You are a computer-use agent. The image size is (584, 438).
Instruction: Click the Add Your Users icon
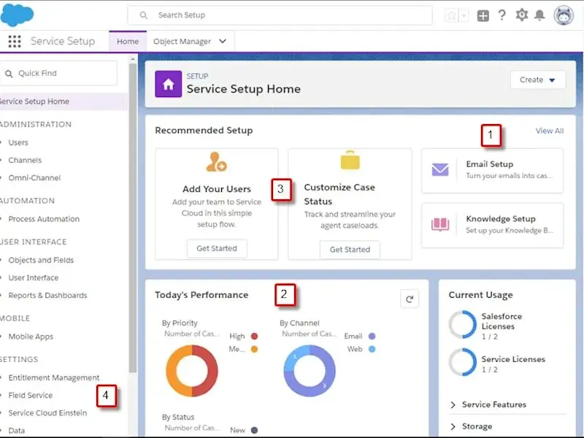pyautogui.click(x=216, y=162)
